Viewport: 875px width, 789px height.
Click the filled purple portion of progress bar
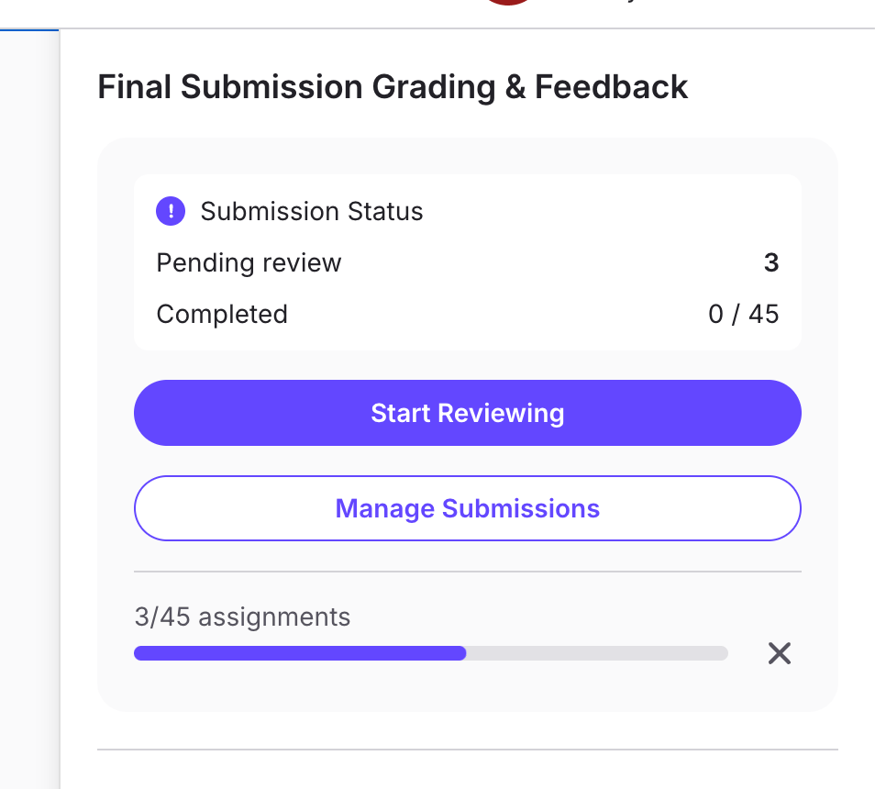[x=300, y=653]
